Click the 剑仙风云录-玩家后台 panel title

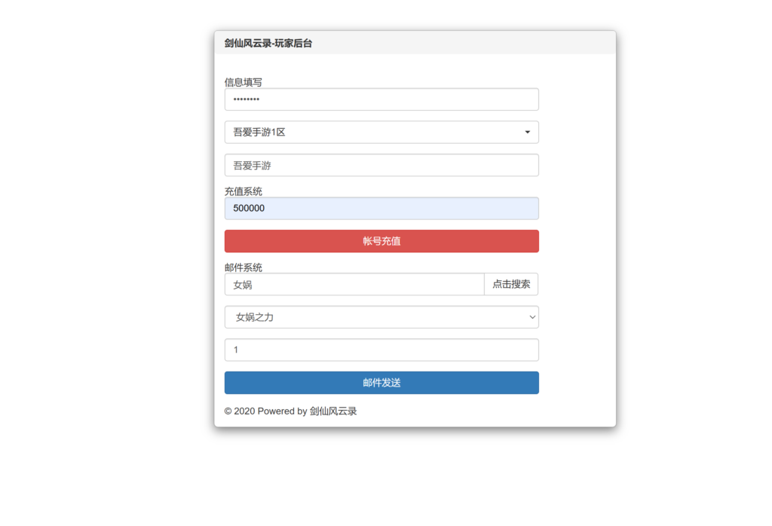pyautogui.click(x=268, y=44)
